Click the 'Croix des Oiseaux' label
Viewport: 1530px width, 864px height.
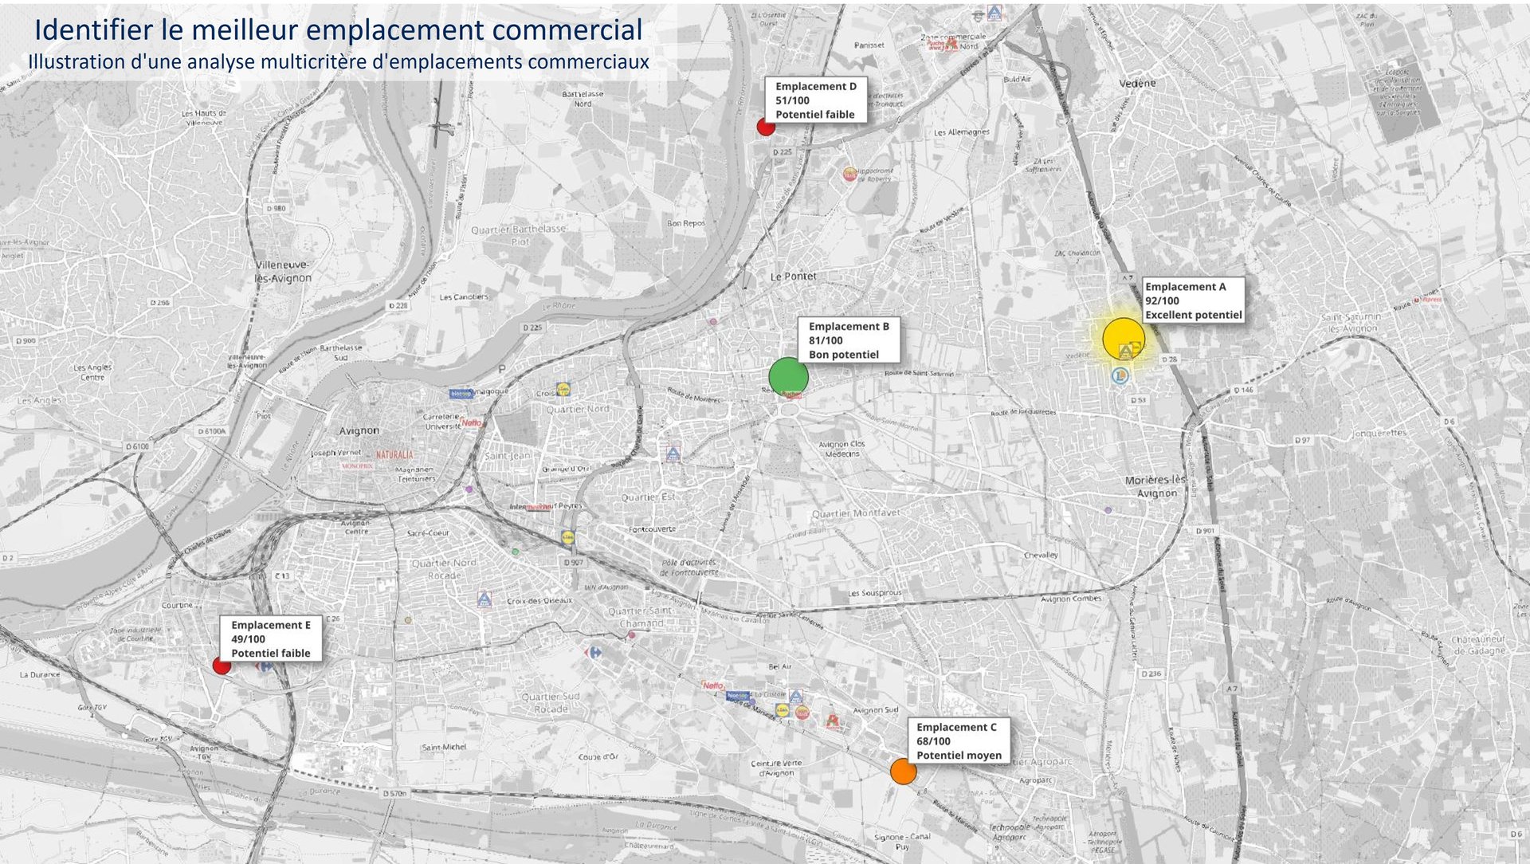(x=539, y=600)
